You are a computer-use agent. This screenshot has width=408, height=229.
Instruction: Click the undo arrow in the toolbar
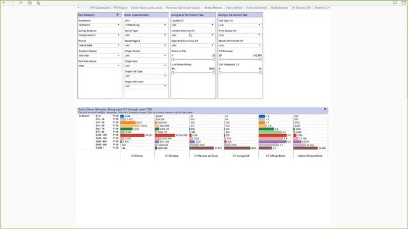pos(4,3)
